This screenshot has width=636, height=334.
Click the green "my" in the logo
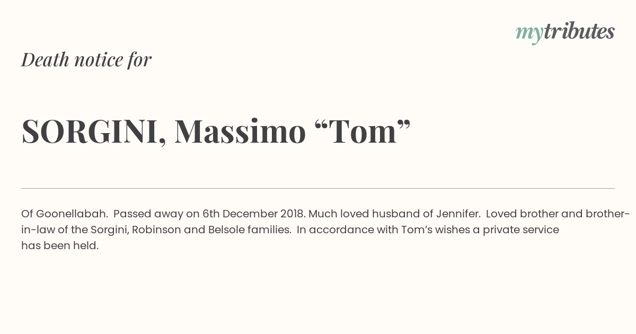tap(529, 33)
